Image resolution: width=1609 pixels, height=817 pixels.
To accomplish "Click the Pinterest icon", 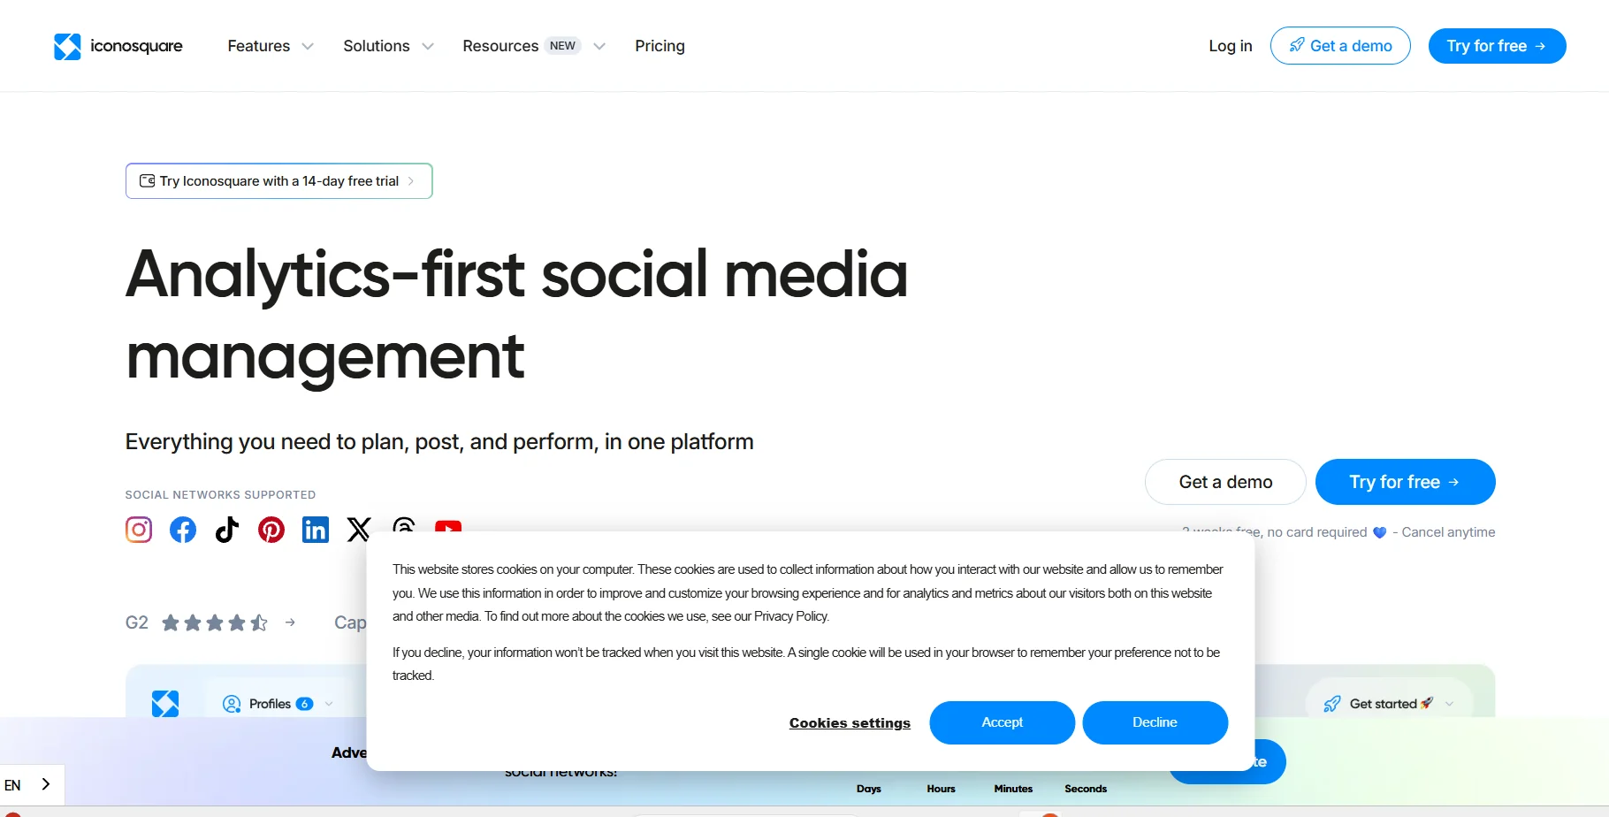I will [271, 530].
